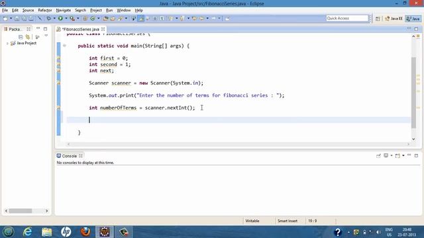Open the Open Console dropdown arrow
The image size is (424, 238).
(x=403, y=156)
